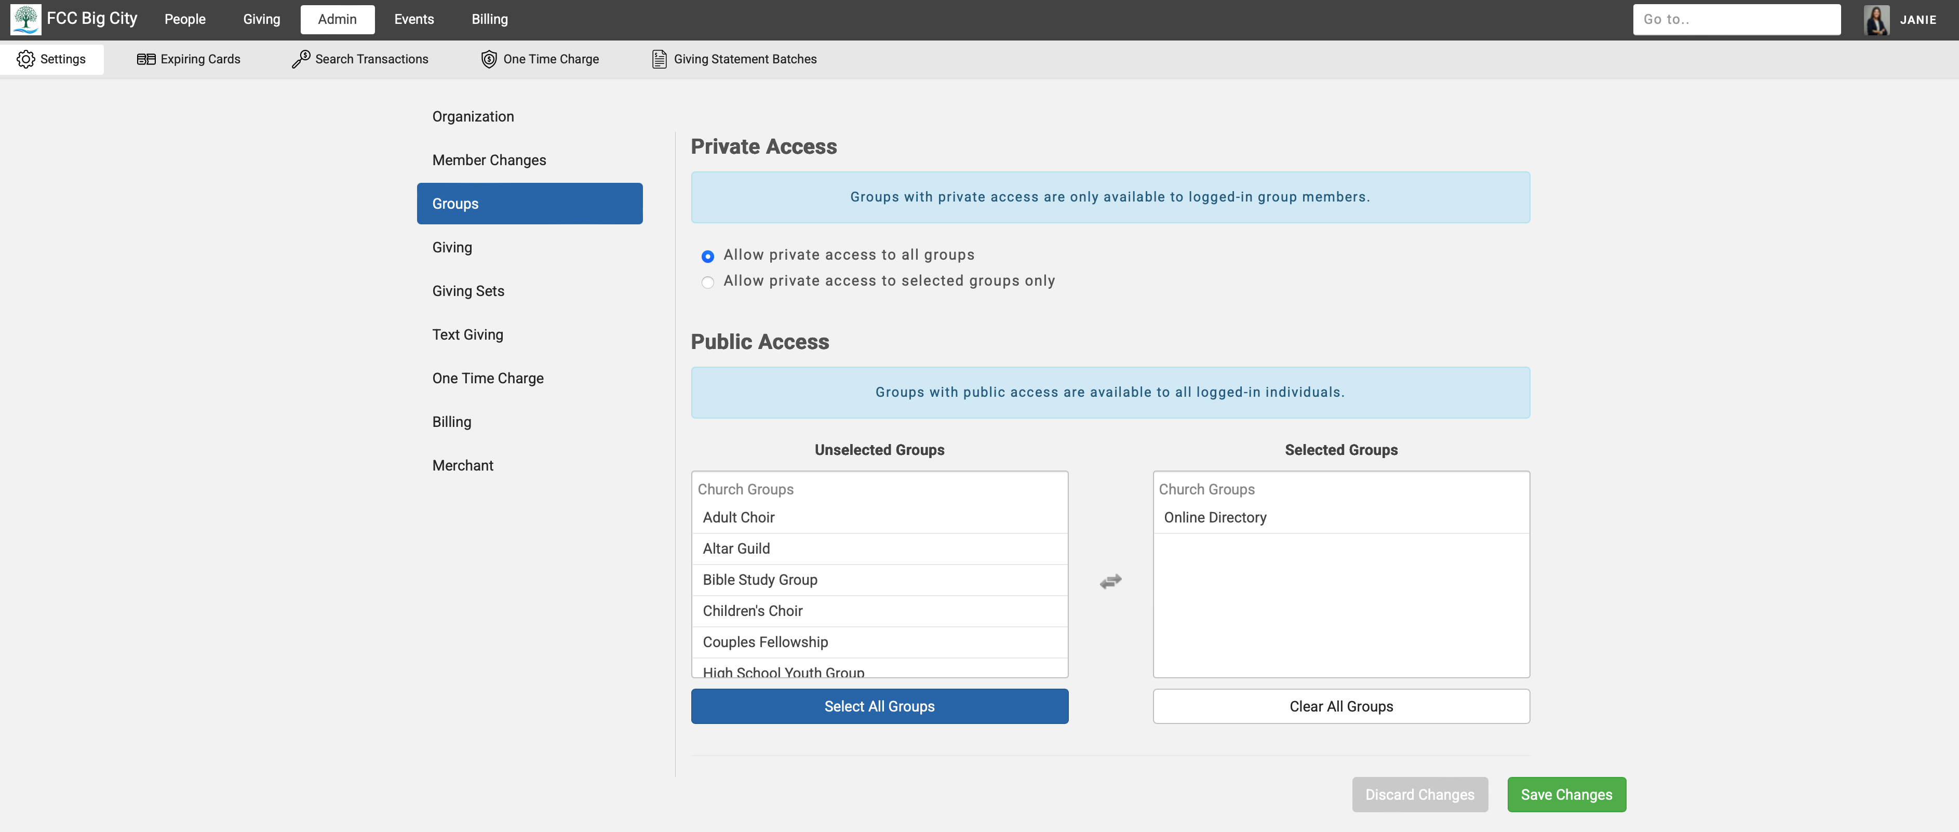Clear all selected groups

tap(1341, 706)
